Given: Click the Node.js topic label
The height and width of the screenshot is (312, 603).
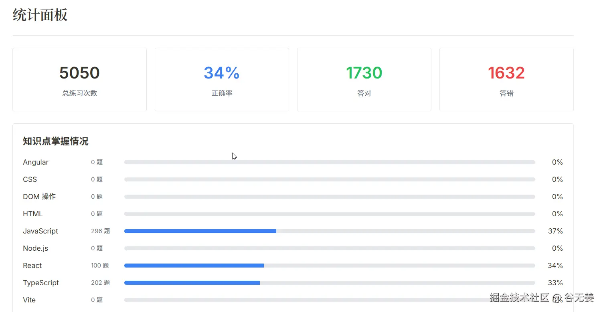Looking at the screenshot, I should tap(36, 248).
